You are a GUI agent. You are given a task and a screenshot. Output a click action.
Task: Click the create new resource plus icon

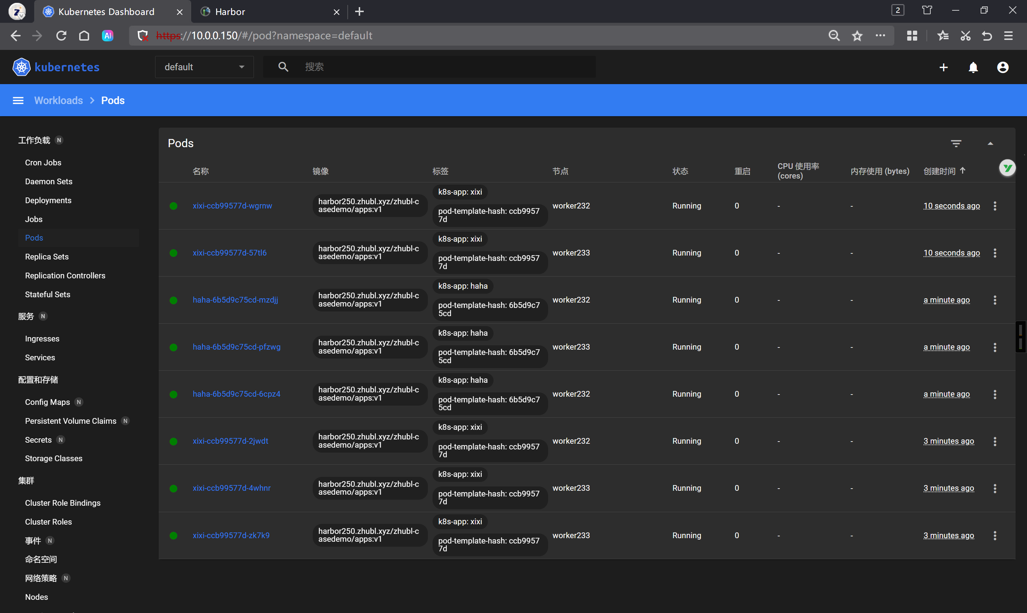click(x=943, y=67)
